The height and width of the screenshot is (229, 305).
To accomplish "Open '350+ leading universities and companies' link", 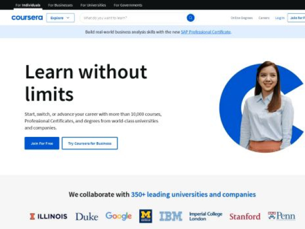I will click(x=193, y=194).
